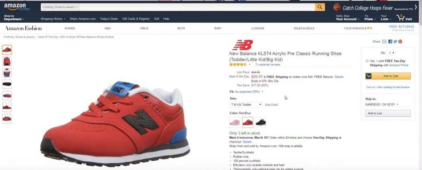Click the New Balance brand logo

click(242, 45)
